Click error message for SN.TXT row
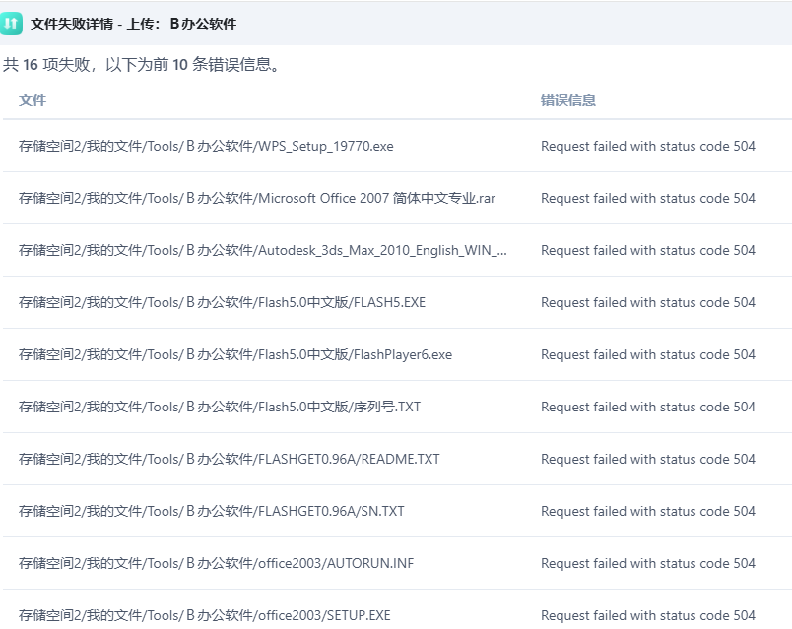The width and height of the screenshot is (792, 629). [648, 512]
